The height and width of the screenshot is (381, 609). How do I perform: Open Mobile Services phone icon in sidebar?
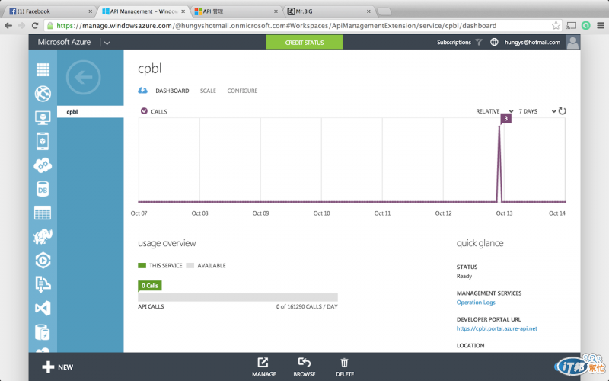(x=43, y=141)
